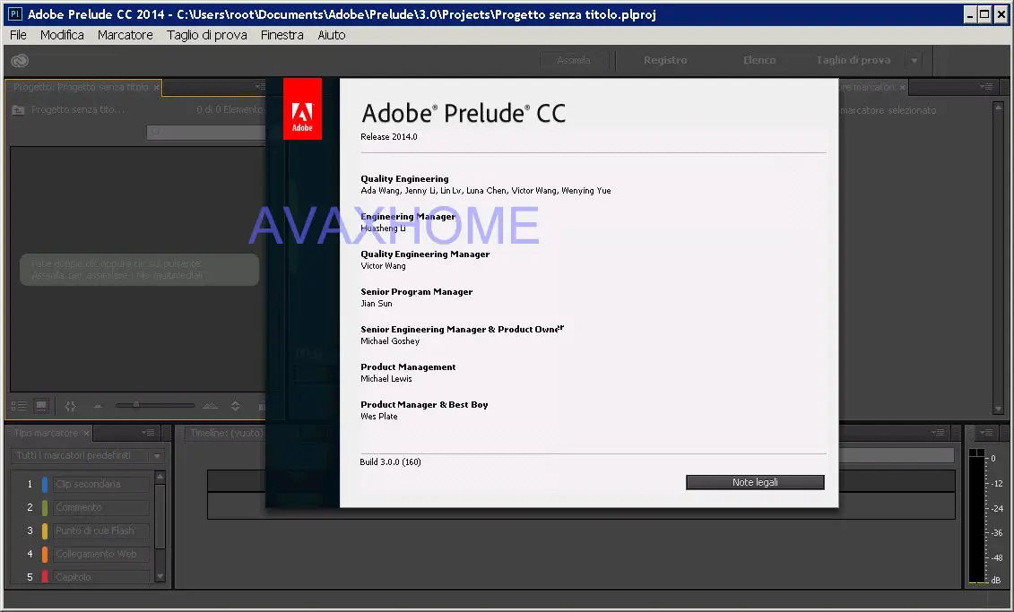Add a Clip secondaria marker

click(101, 484)
